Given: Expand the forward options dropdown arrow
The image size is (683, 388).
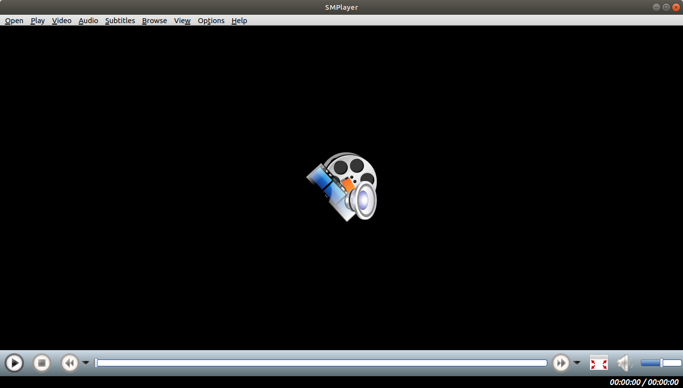Looking at the screenshot, I should pos(577,363).
